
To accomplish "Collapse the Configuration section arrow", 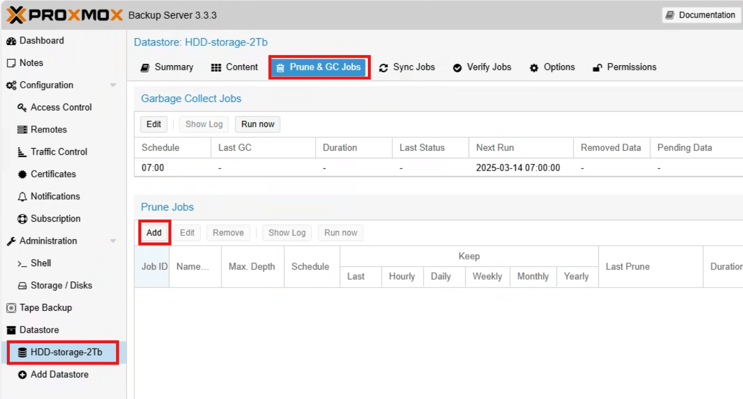I will coord(113,85).
